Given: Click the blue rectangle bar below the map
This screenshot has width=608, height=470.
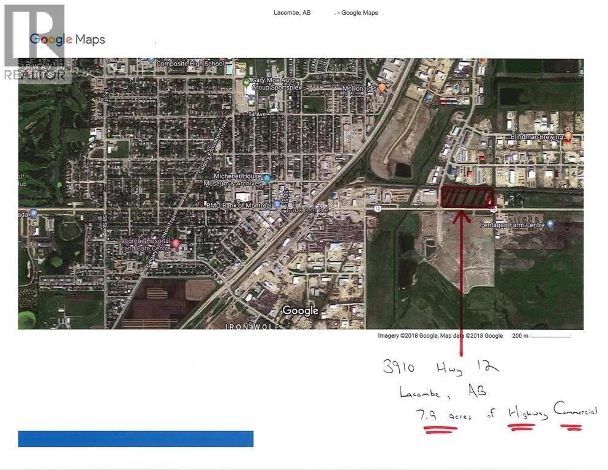Looking at the screenshot, I should click(x=136, y=438).
